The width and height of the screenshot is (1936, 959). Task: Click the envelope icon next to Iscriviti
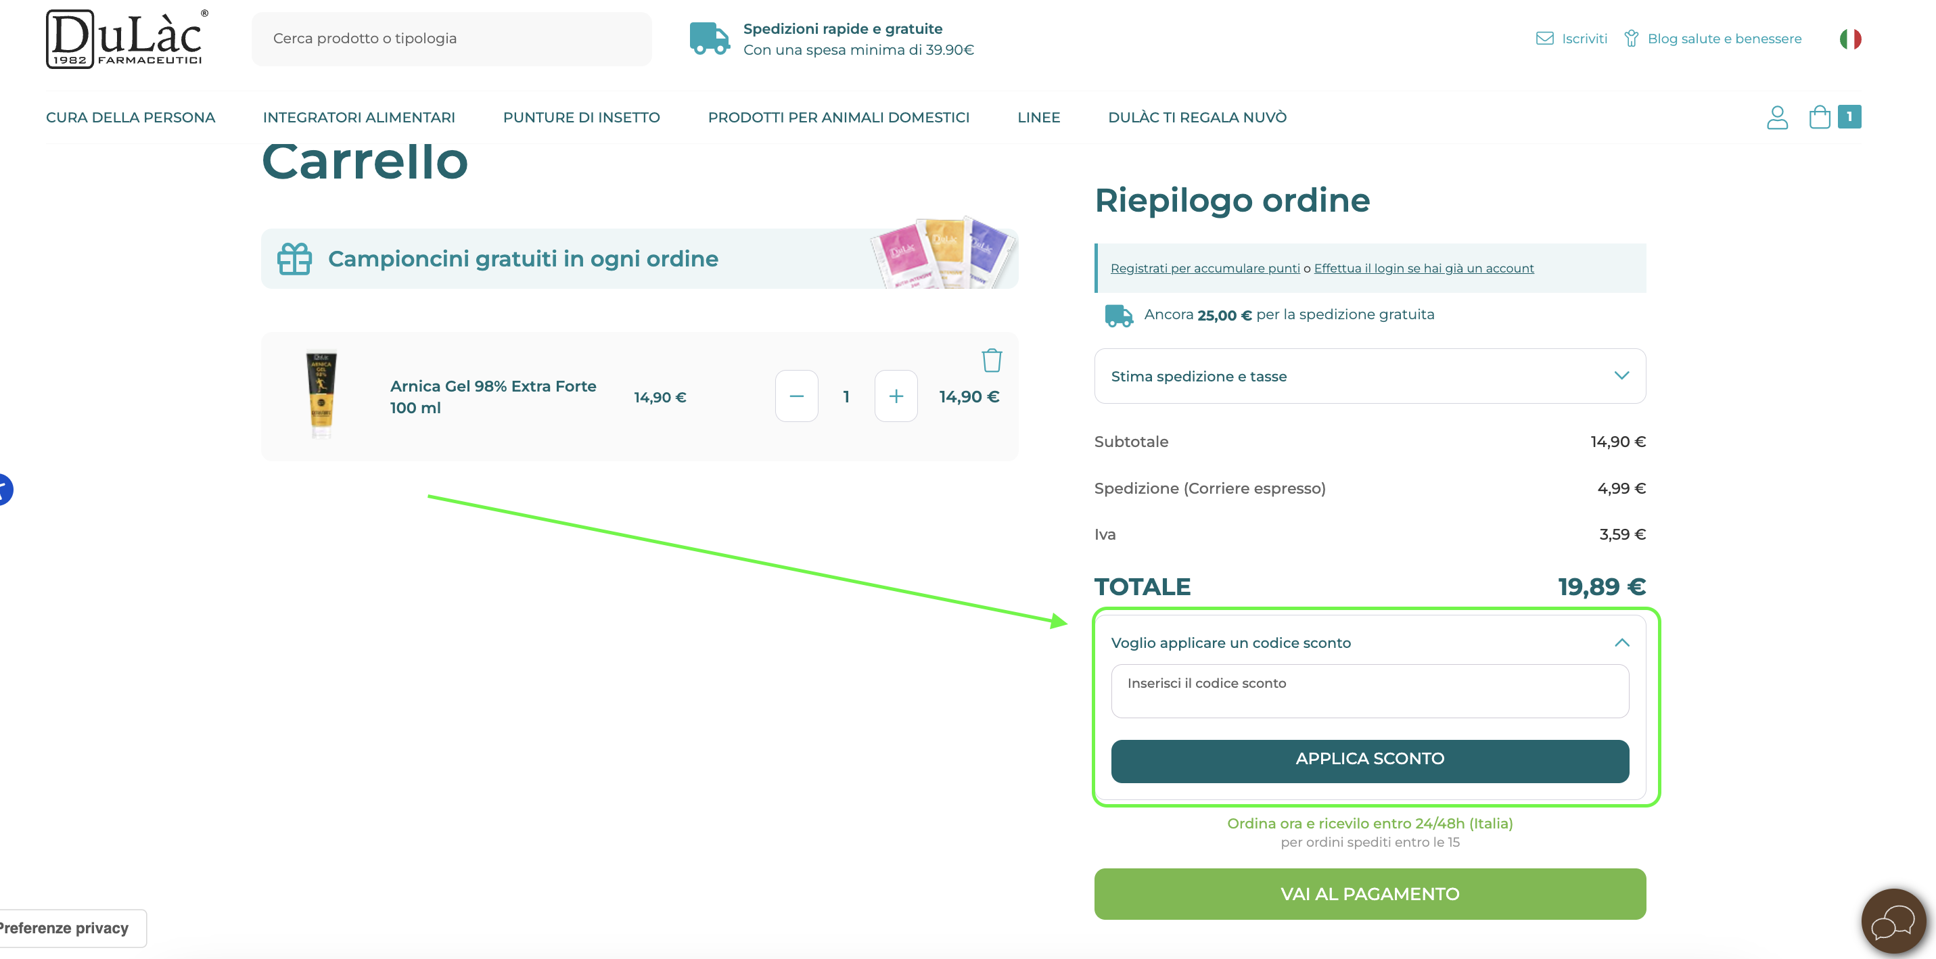pyautogui.click(x=1544, y=39)
